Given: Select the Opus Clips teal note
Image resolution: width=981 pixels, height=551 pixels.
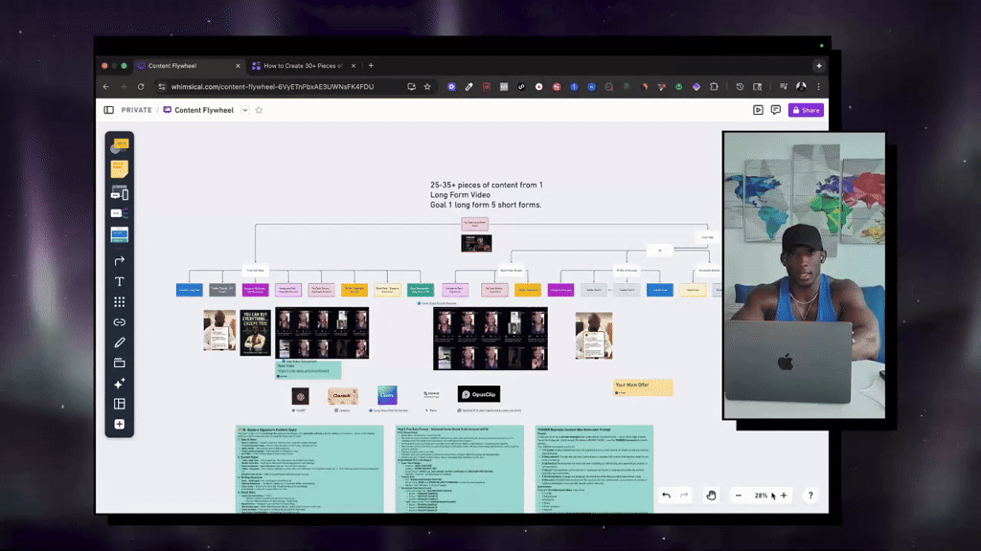Looking at the screenshot, I should click(x=308, y=370).
